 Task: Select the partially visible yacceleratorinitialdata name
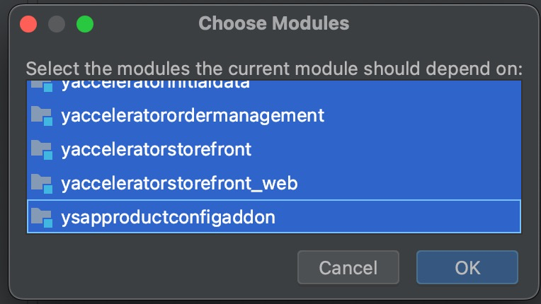point(156,86)
